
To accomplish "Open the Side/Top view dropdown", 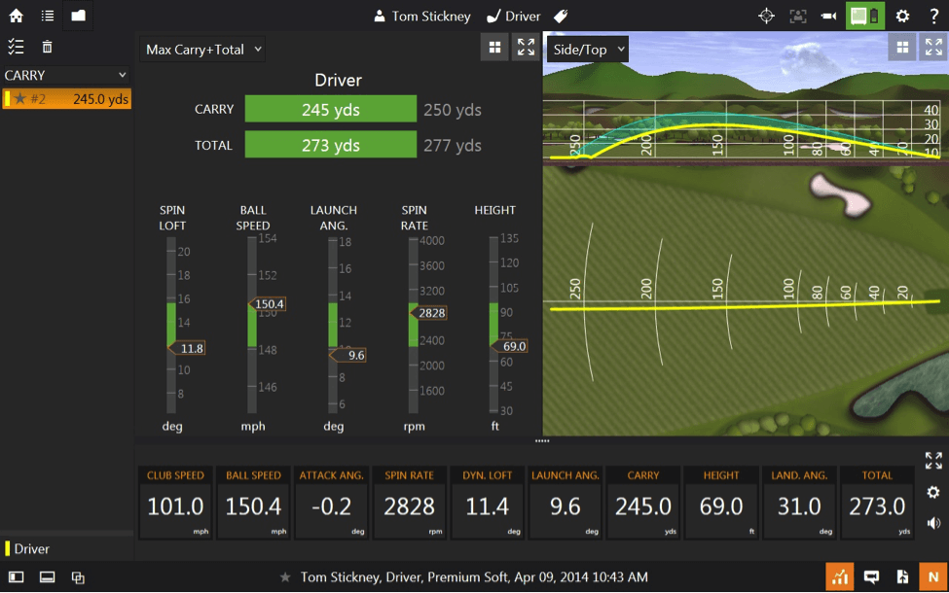I will pos(588,47).
